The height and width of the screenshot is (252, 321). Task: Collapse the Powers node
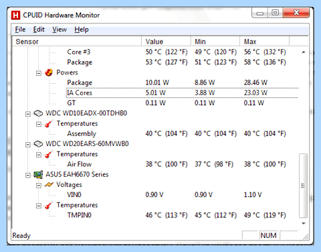tap(39, 73)
